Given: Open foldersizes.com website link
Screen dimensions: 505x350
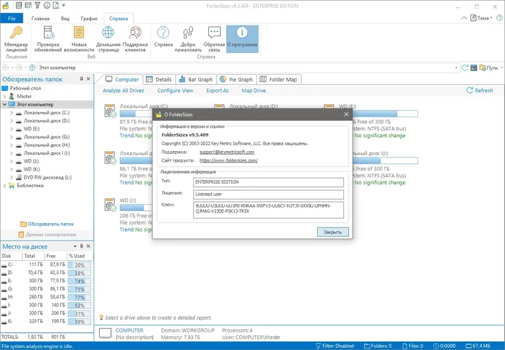Looking at the screenshot, I should [229, 160].
